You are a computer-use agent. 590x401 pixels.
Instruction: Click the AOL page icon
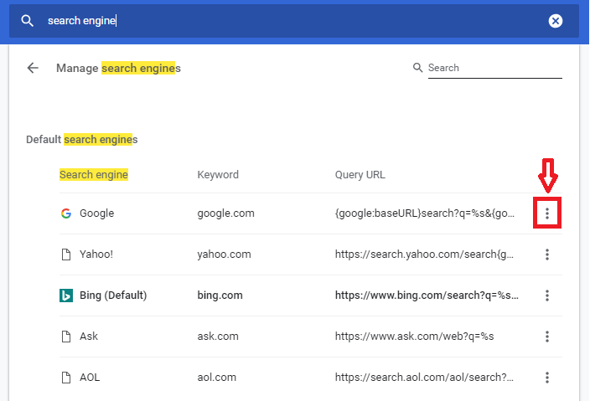[x=66, y=378]
